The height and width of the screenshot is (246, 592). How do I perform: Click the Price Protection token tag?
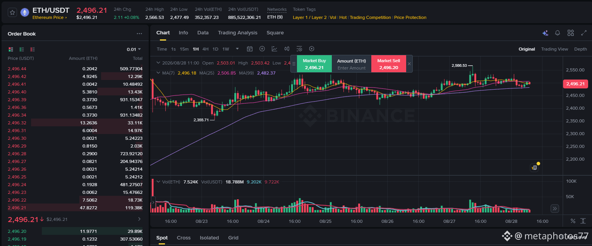[x=410, y=17]
